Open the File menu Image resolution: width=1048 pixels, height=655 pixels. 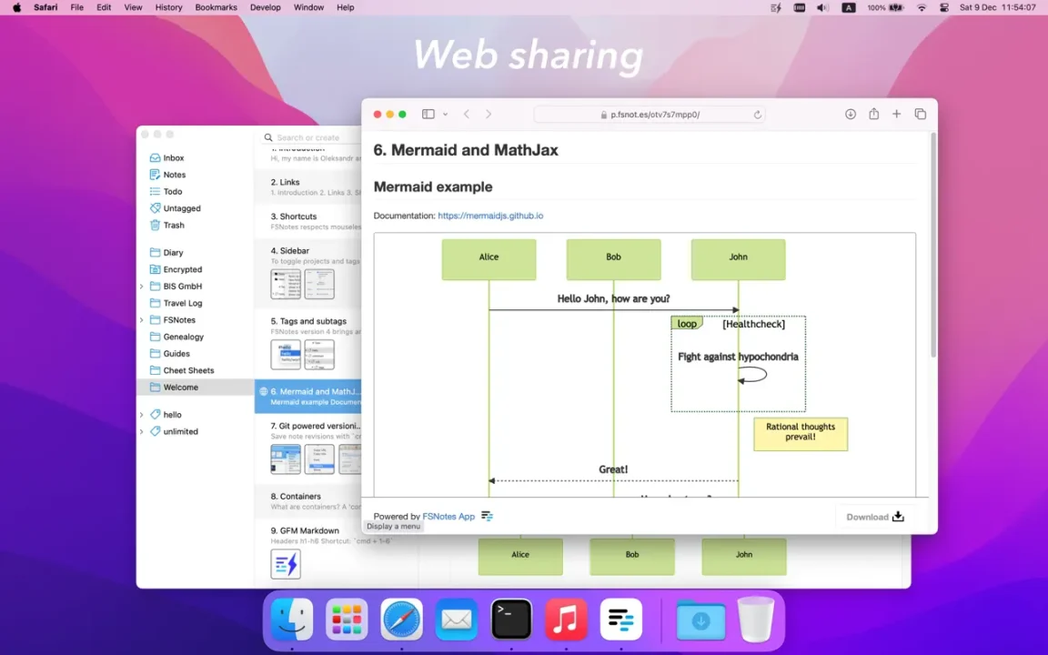click(x=76, y=7)
